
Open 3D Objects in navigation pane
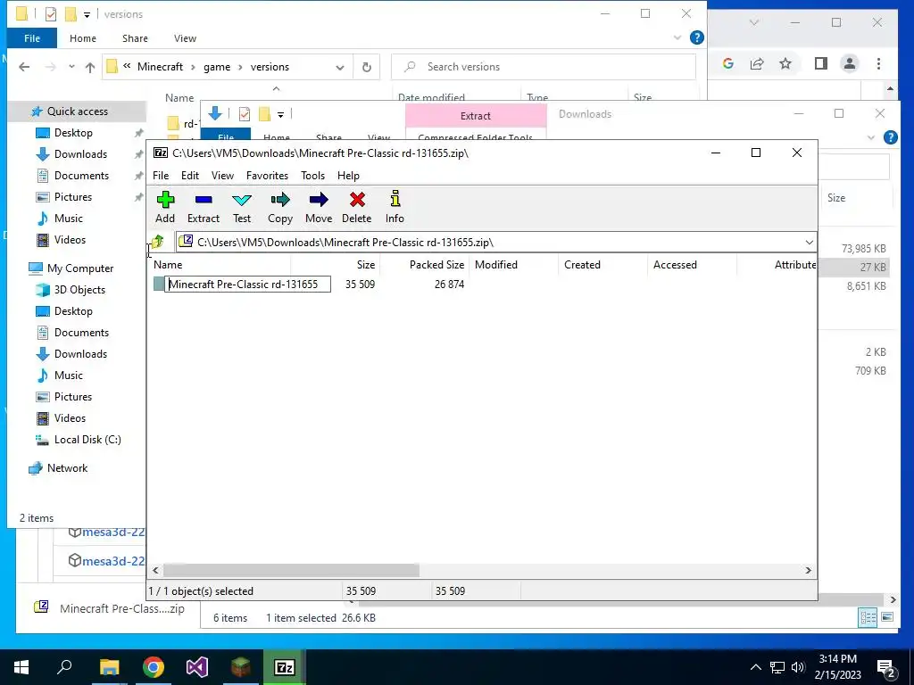[x=79, y=290]
